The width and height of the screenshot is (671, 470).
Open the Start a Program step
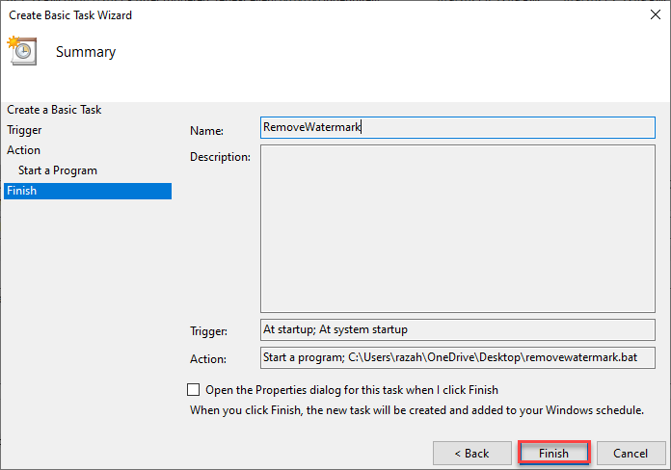58,170
